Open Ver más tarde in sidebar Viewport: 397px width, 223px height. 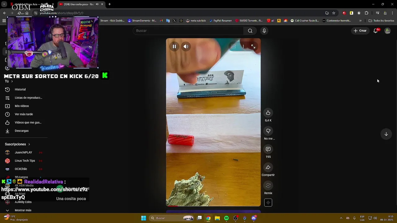coord(24,114)
